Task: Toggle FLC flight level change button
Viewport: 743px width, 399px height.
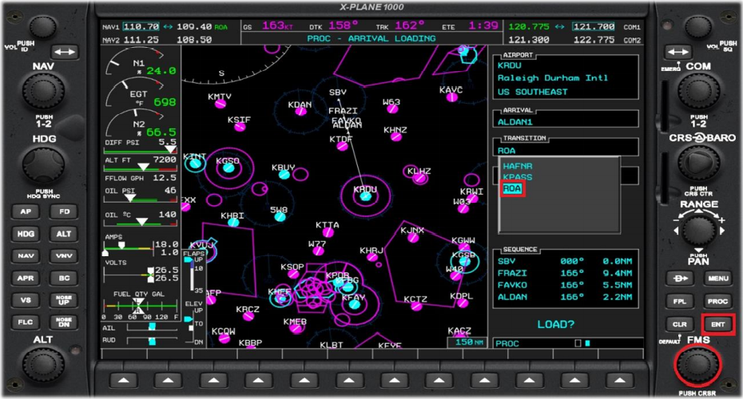Action: click(x=26, y=322)
